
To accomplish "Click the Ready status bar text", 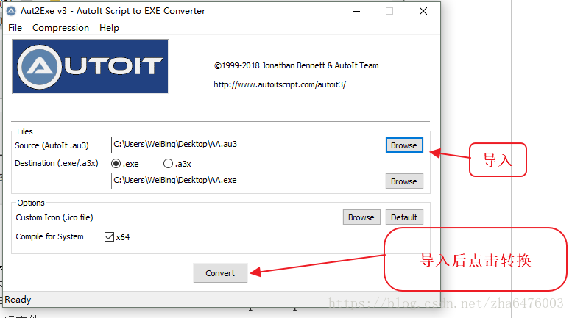I will point(18,300).
